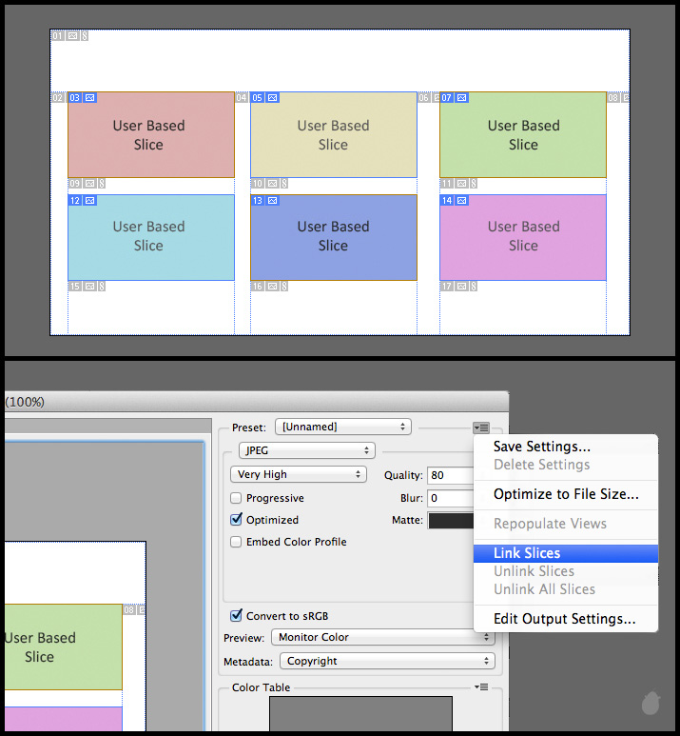680x736 pixels.
Task: Disable the Convert to sRGB checkbox
Action: pos(237,616)
